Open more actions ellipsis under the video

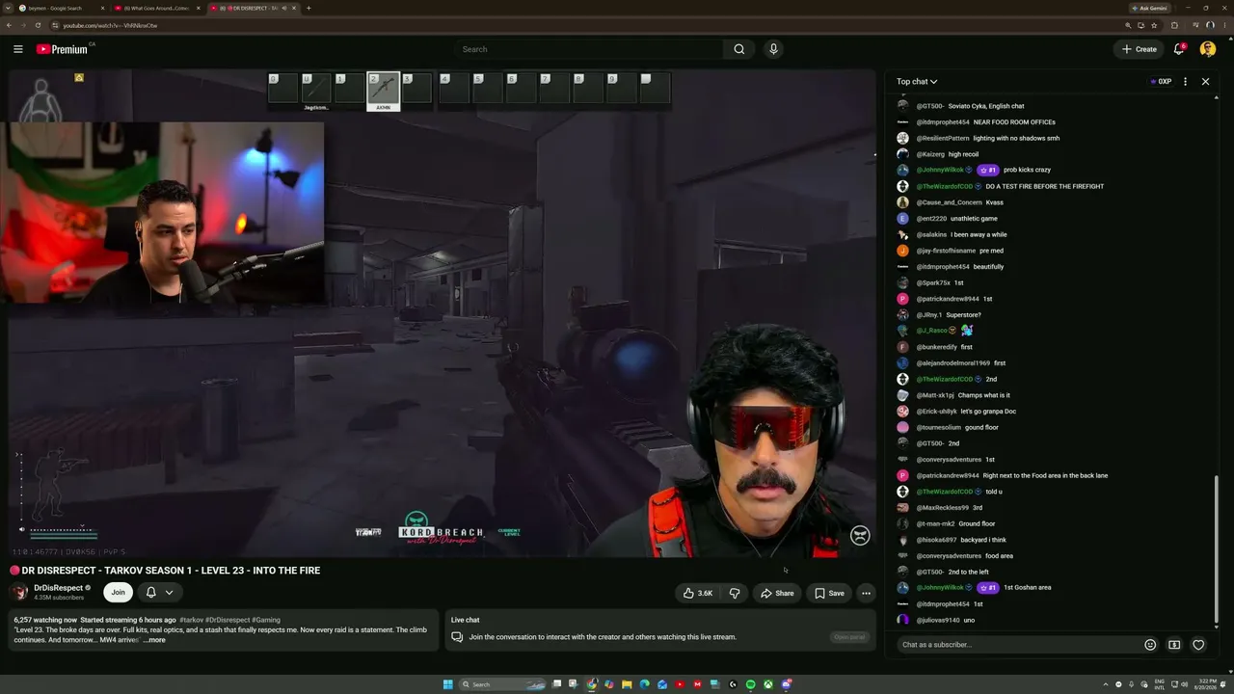tap(866, 593)
